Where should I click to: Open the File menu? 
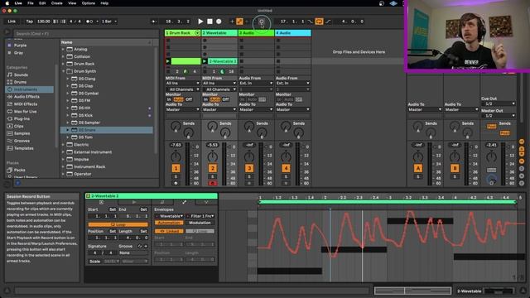coord(31,3)
